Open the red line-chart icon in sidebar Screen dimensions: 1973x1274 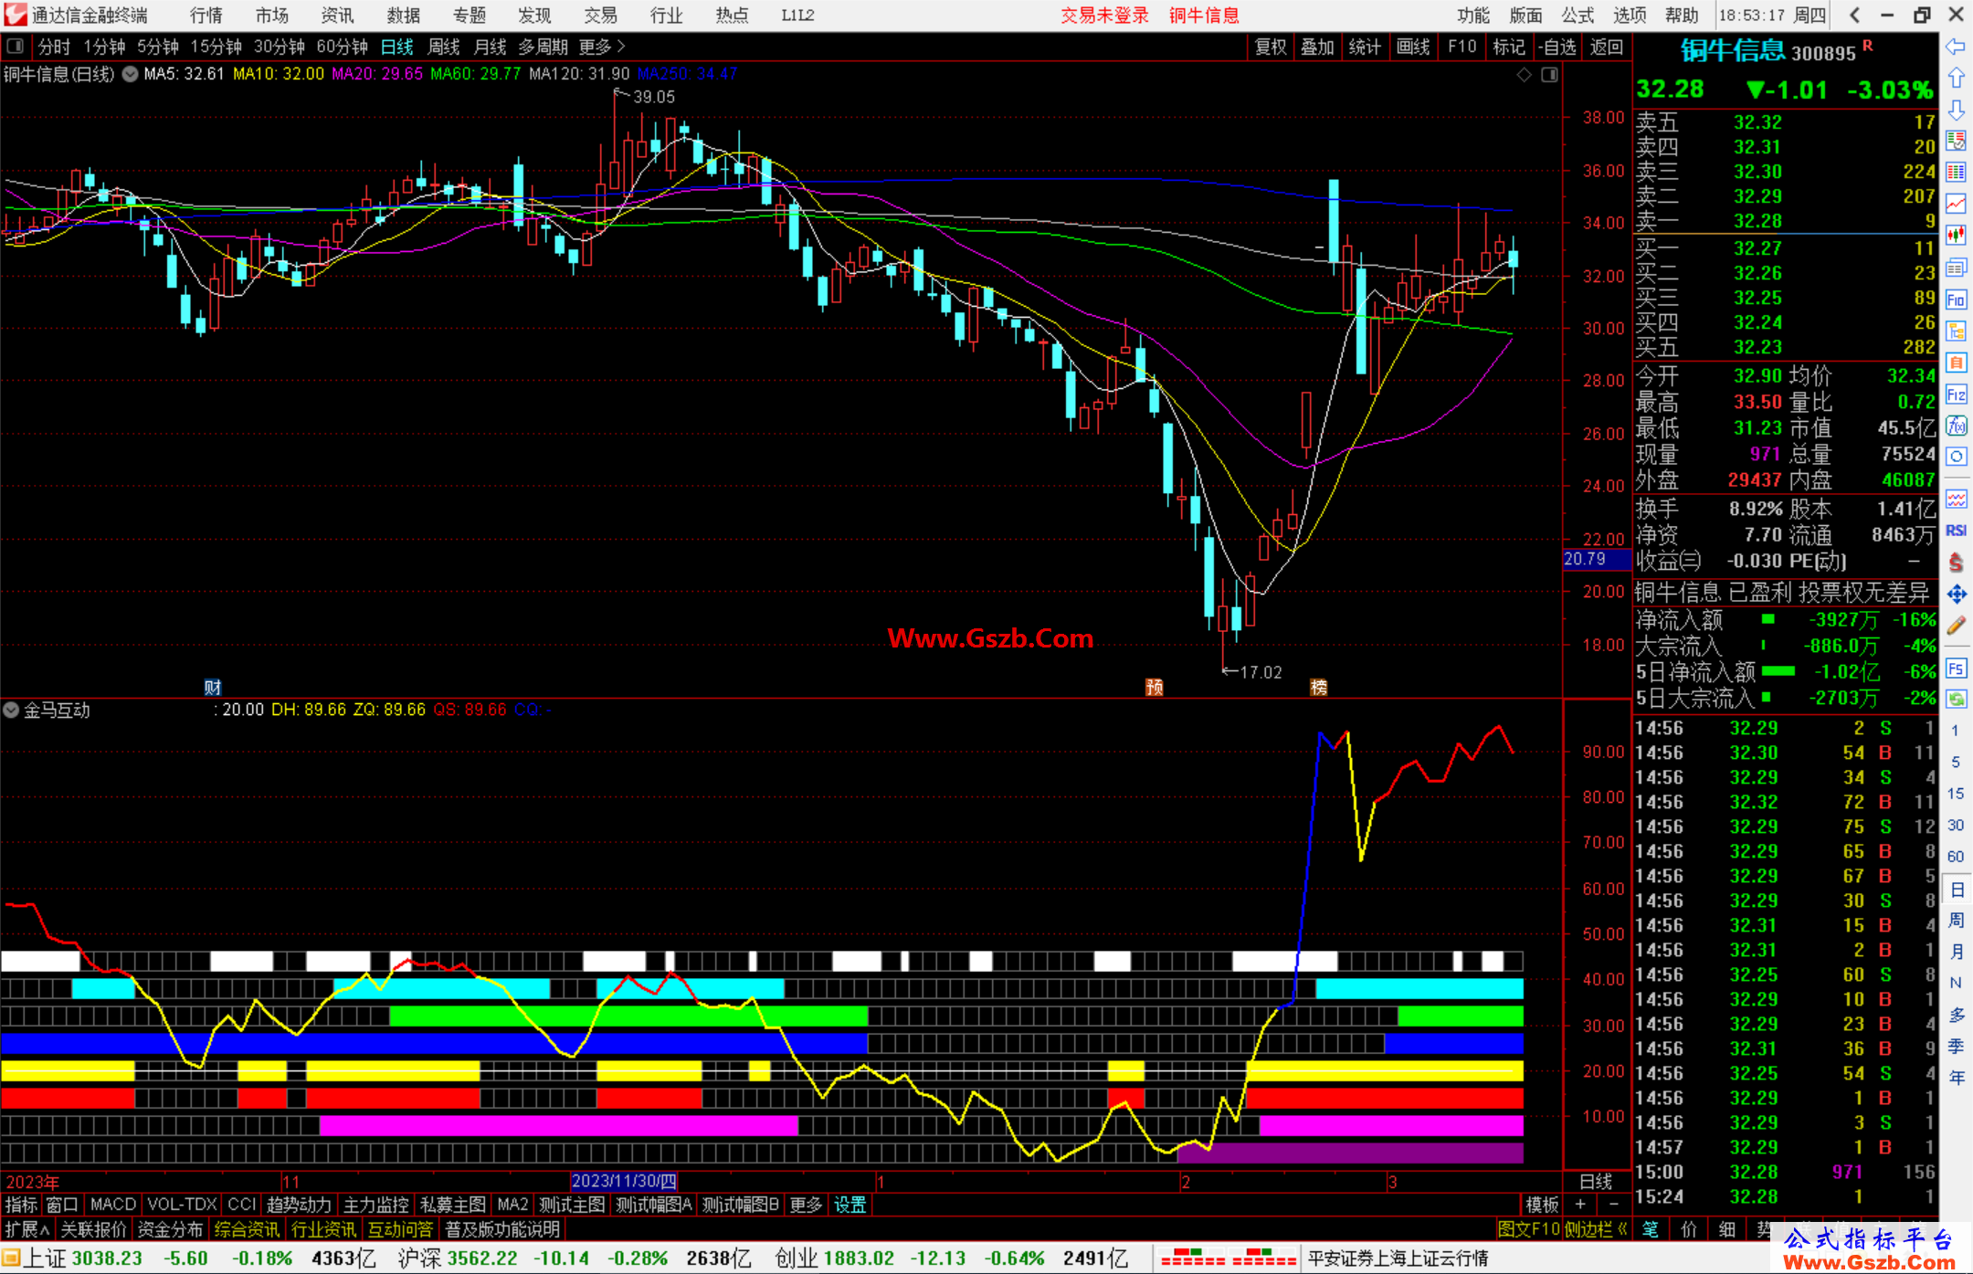coord(1956,204)
